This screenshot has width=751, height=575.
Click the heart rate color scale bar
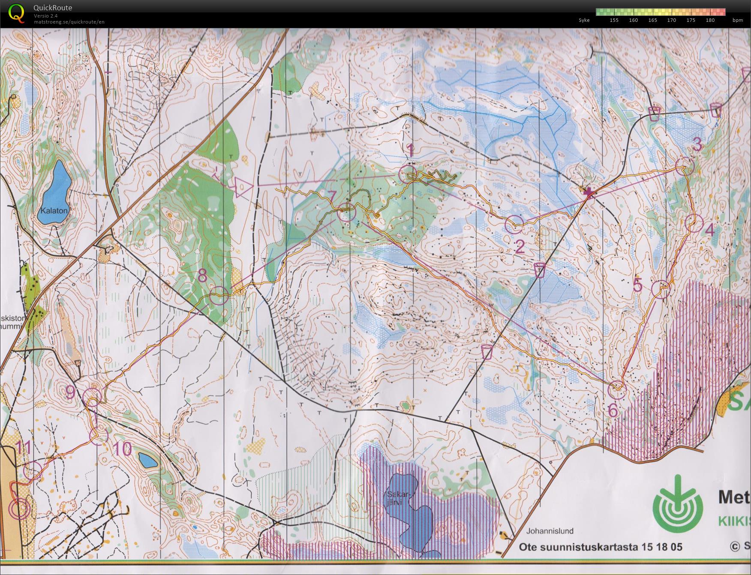click(x=661, y=12)
